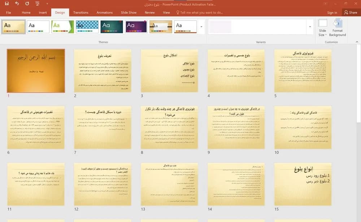
Task: Click Format Background
Action: tap(337, 28)
